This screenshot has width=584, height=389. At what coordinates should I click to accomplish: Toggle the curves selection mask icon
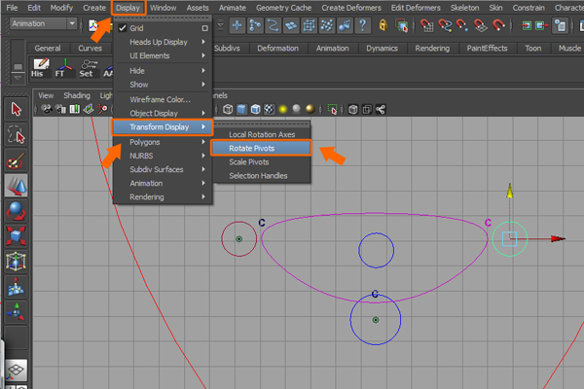[273, 25]
